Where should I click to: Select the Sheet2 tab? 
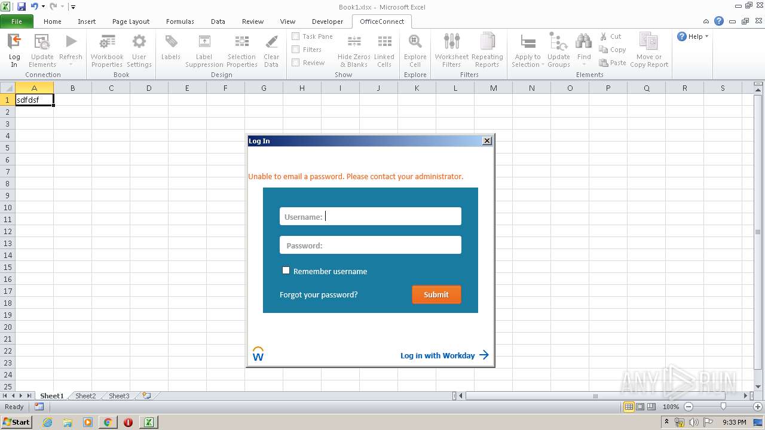coord(85,396)
